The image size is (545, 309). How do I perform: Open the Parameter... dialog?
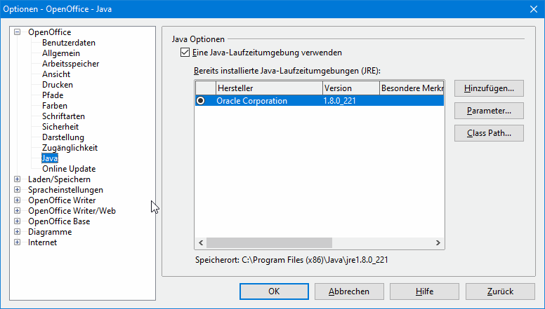coord(489,111)
